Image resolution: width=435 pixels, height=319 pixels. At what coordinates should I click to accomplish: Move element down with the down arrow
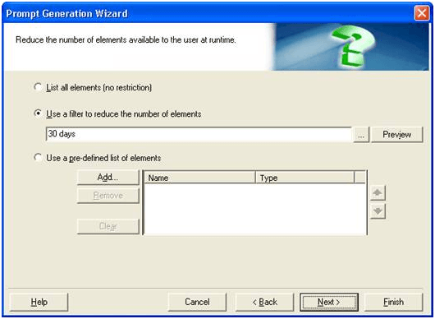pyautogui.click(x=378, y=211)
